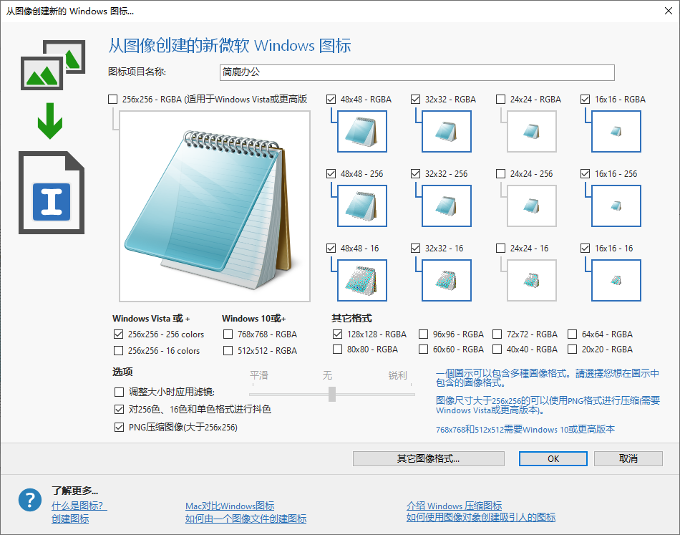Click the question mark help icon

[x=29, y=500]
